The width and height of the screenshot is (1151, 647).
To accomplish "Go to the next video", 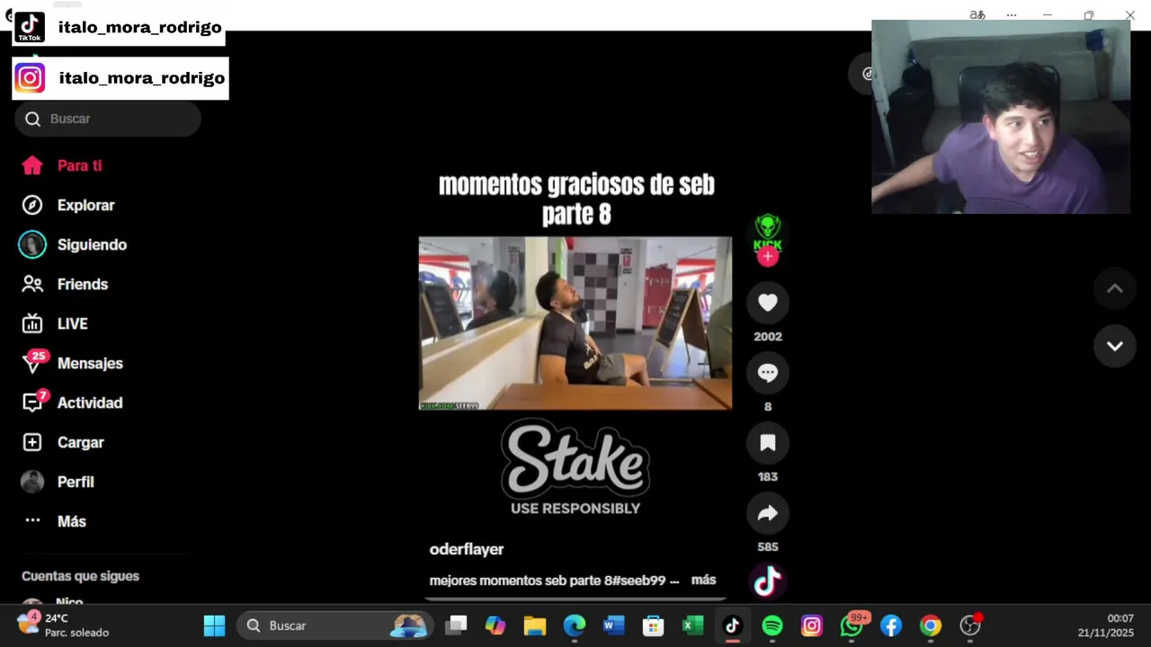I will (1114, 346).
